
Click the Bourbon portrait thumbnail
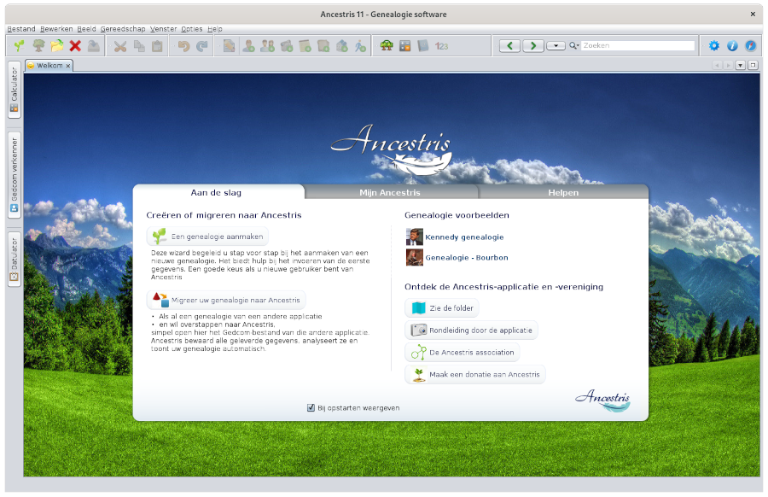(x=415, y=257)
